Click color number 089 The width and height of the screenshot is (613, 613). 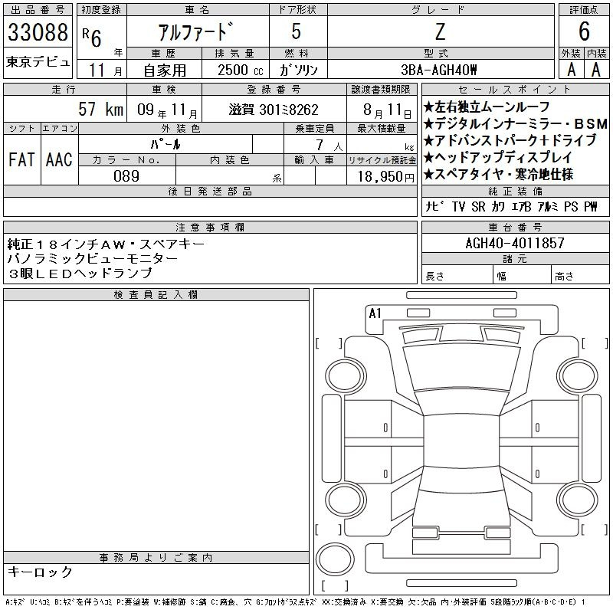(x=126, y=176)
